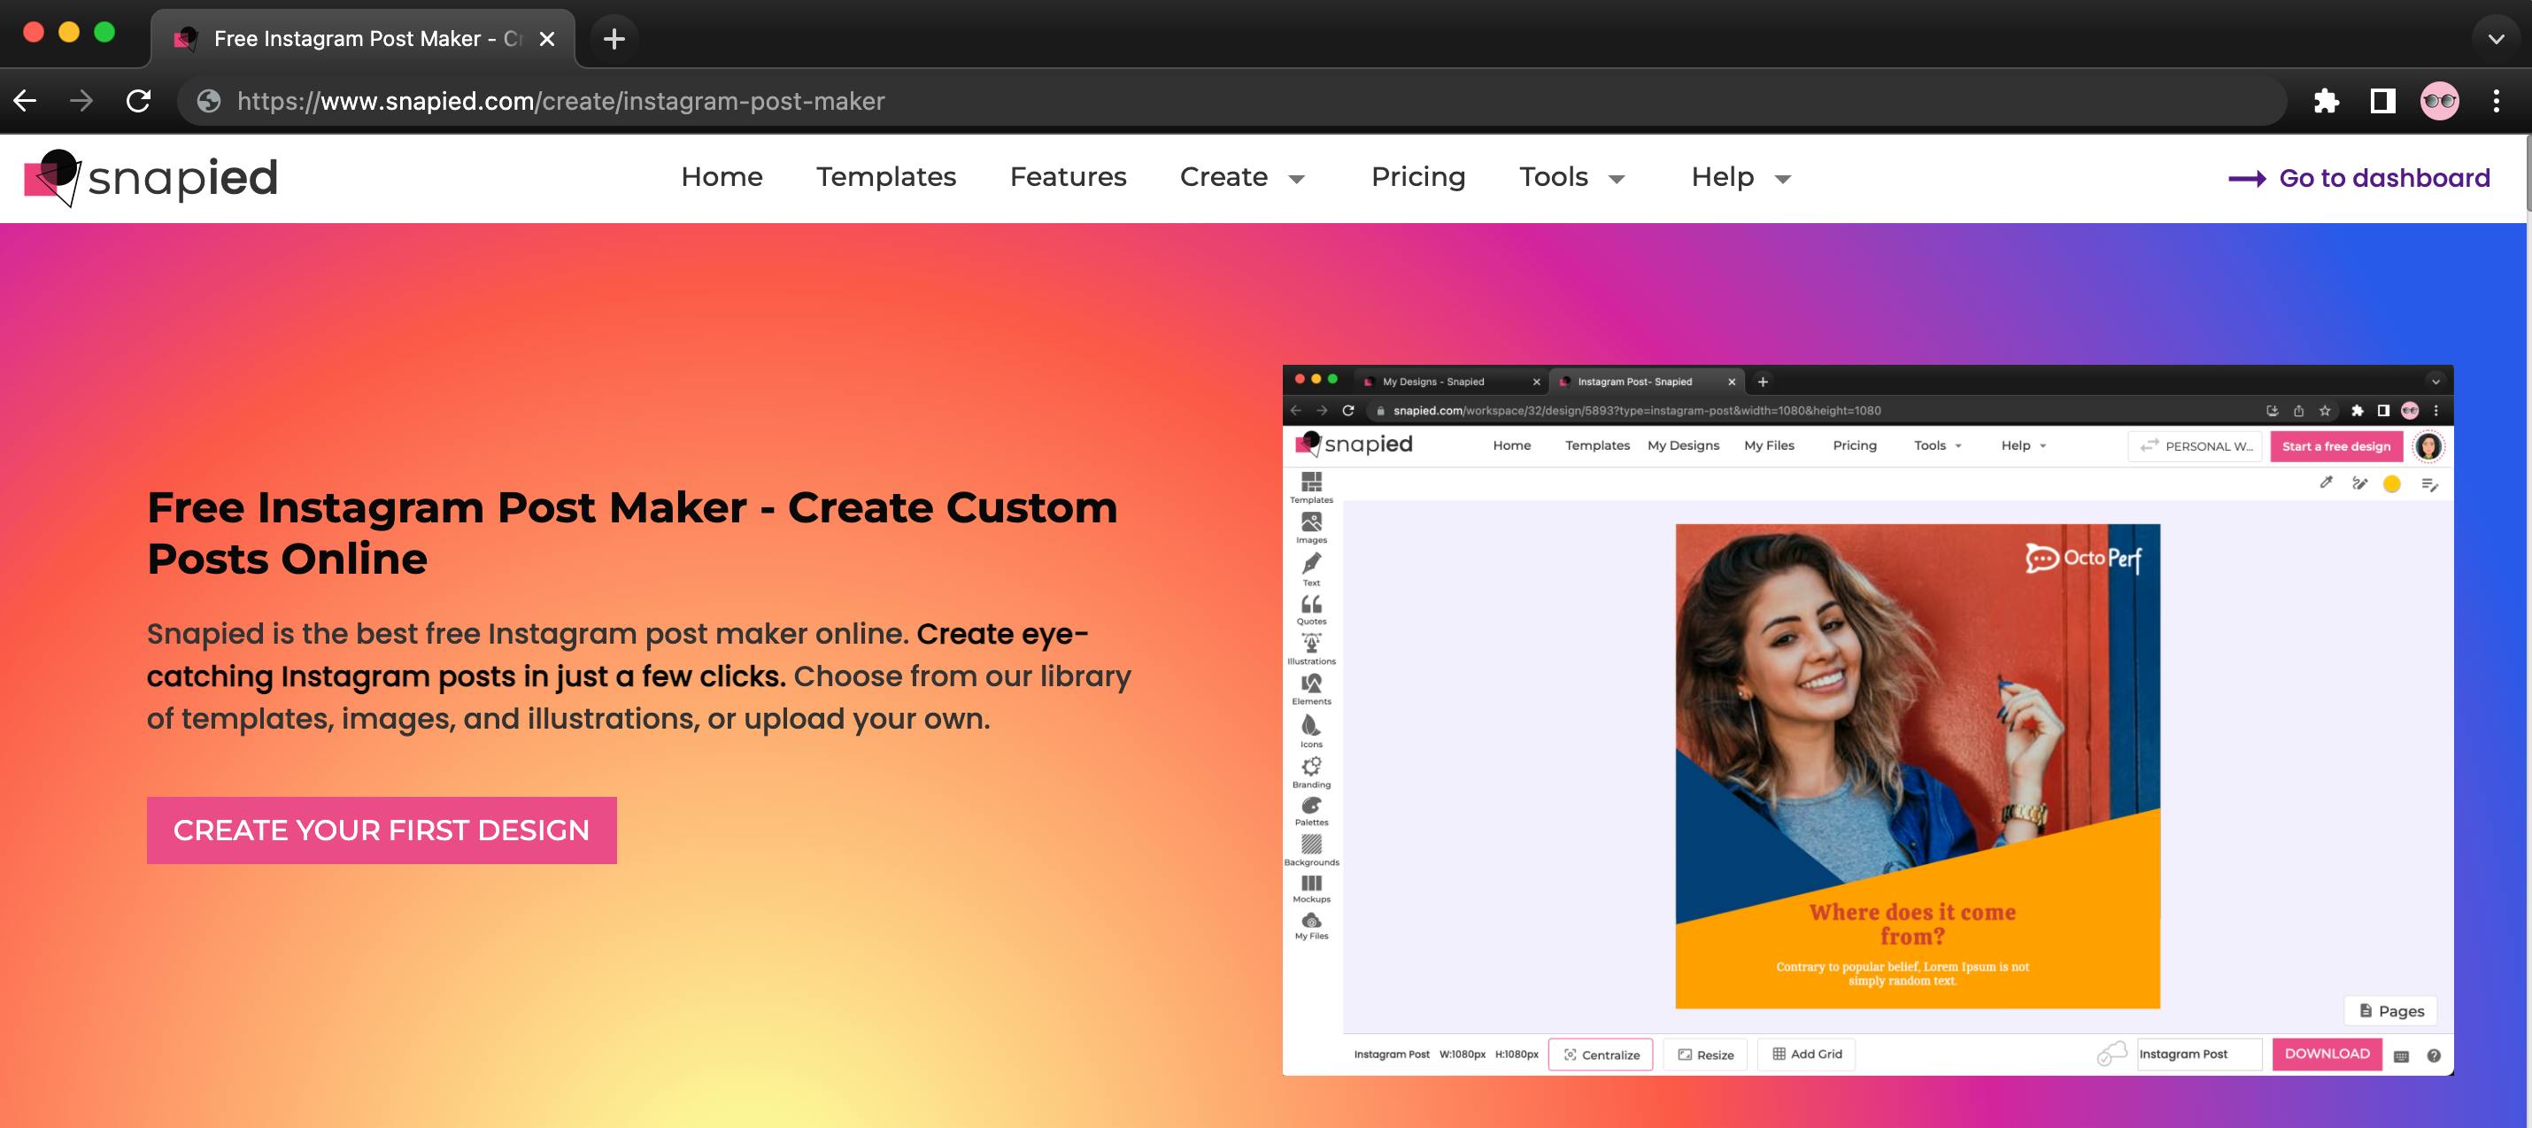The image size is (2532, 1128).
Task: Click the browser forward arrow
Action: tap(81, 100)
